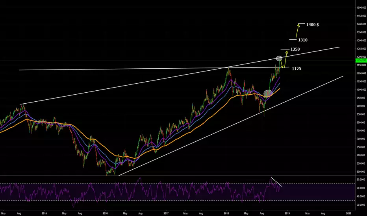Select the 2019 label on time axis
This screenshot has height=216, width=367.
(287, 213)
